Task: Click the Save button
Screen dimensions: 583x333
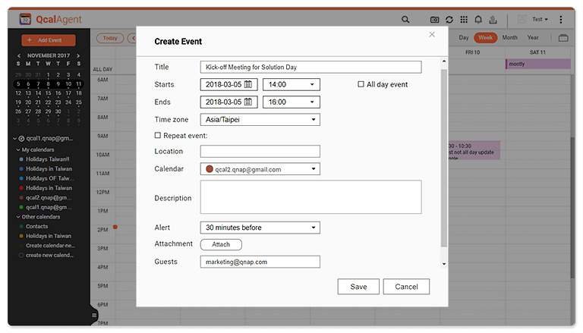Action: coord(358,287)
